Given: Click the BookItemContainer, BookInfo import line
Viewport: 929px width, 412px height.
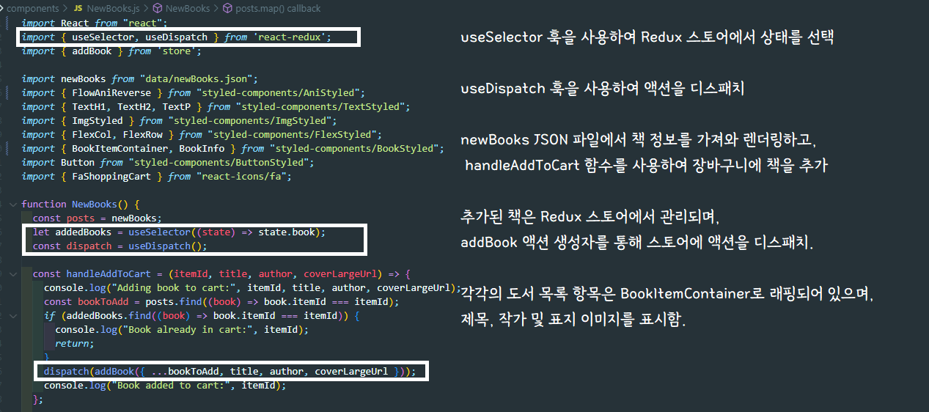Looking at the screenshot, I should pyautogui.click(x=232, y=148).
